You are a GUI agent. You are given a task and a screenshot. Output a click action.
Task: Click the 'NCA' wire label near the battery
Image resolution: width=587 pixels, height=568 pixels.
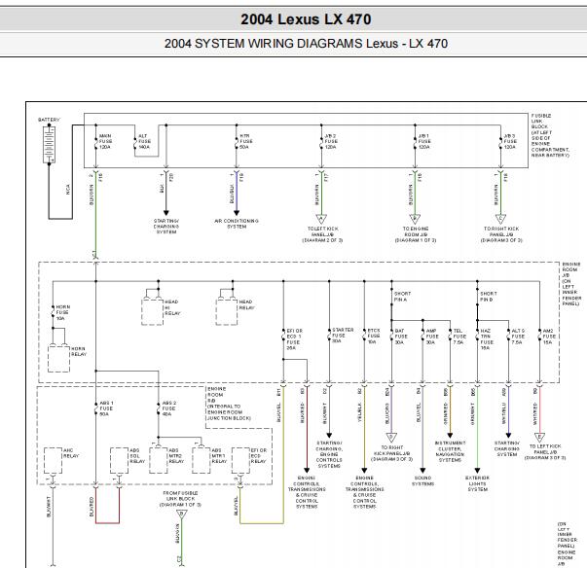(68, 190)
